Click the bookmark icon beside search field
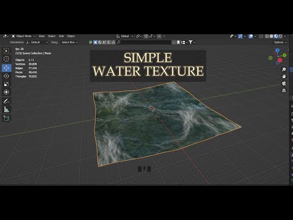The image size is (293, 220). pyautogui.click(x=178, y=42)
